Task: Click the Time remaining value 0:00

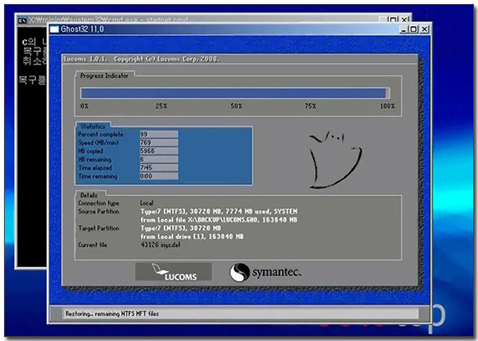Action: coord(159,176)
